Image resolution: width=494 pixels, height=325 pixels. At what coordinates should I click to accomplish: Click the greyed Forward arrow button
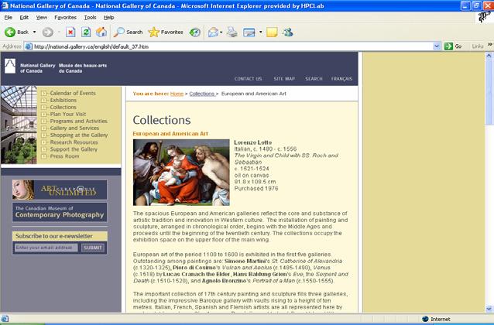[48, 32]
